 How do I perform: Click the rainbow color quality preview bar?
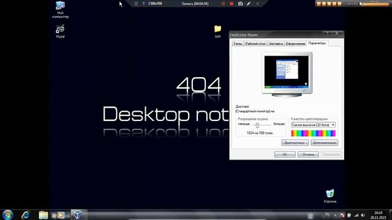pyautogui.click(x=313, y=133)
